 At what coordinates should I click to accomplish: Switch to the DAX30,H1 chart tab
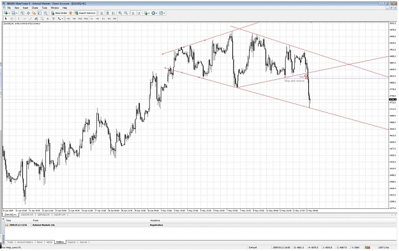(11, 215)
